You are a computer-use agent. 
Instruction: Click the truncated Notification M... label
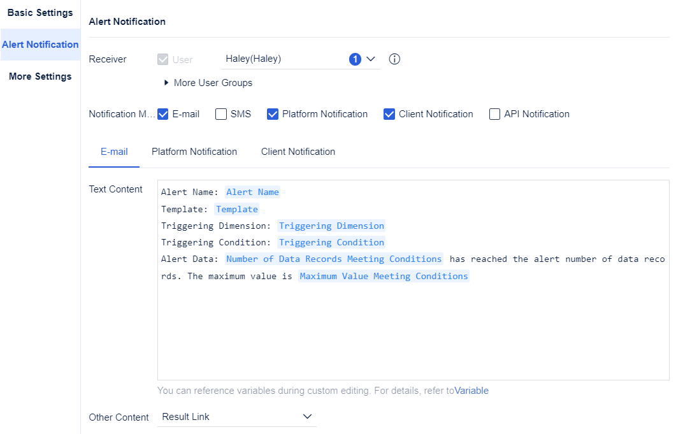[122, 114]
